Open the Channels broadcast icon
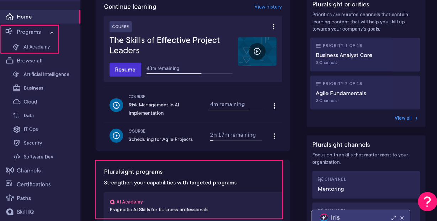This screenshot has width=437, height=221. (x=10, y=171)
